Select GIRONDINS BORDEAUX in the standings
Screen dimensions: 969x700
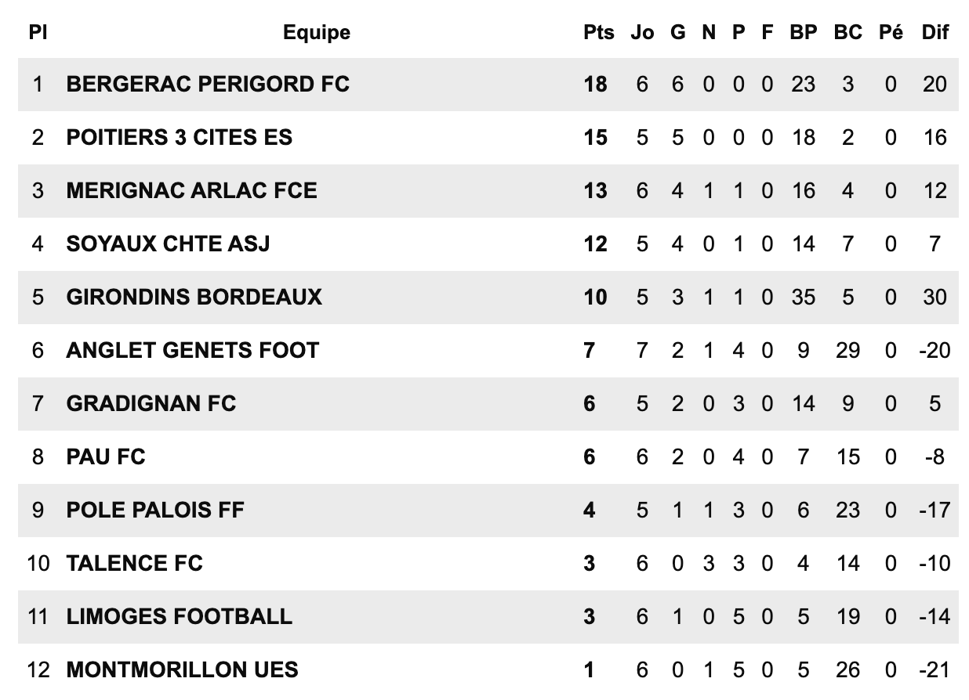tap(194, 297)
